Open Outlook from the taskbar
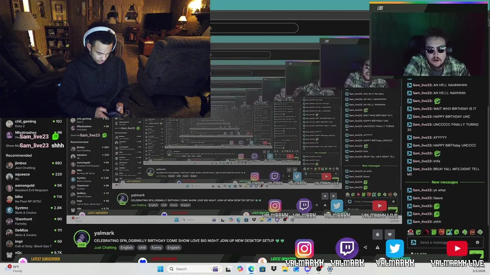The image size is (490, 275). point(296,269)
